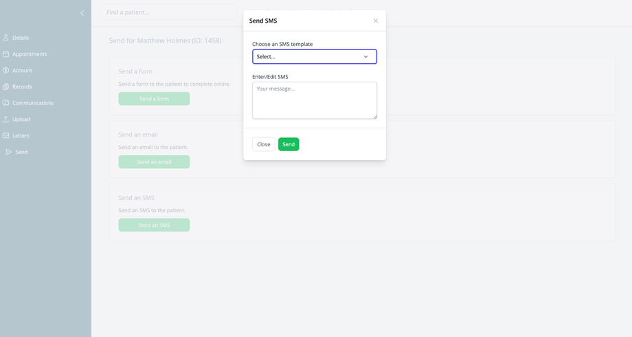Viewport: 632px width, 337px height.
Task: Click the Communications chat icon
Action: (x=6, y=103)
